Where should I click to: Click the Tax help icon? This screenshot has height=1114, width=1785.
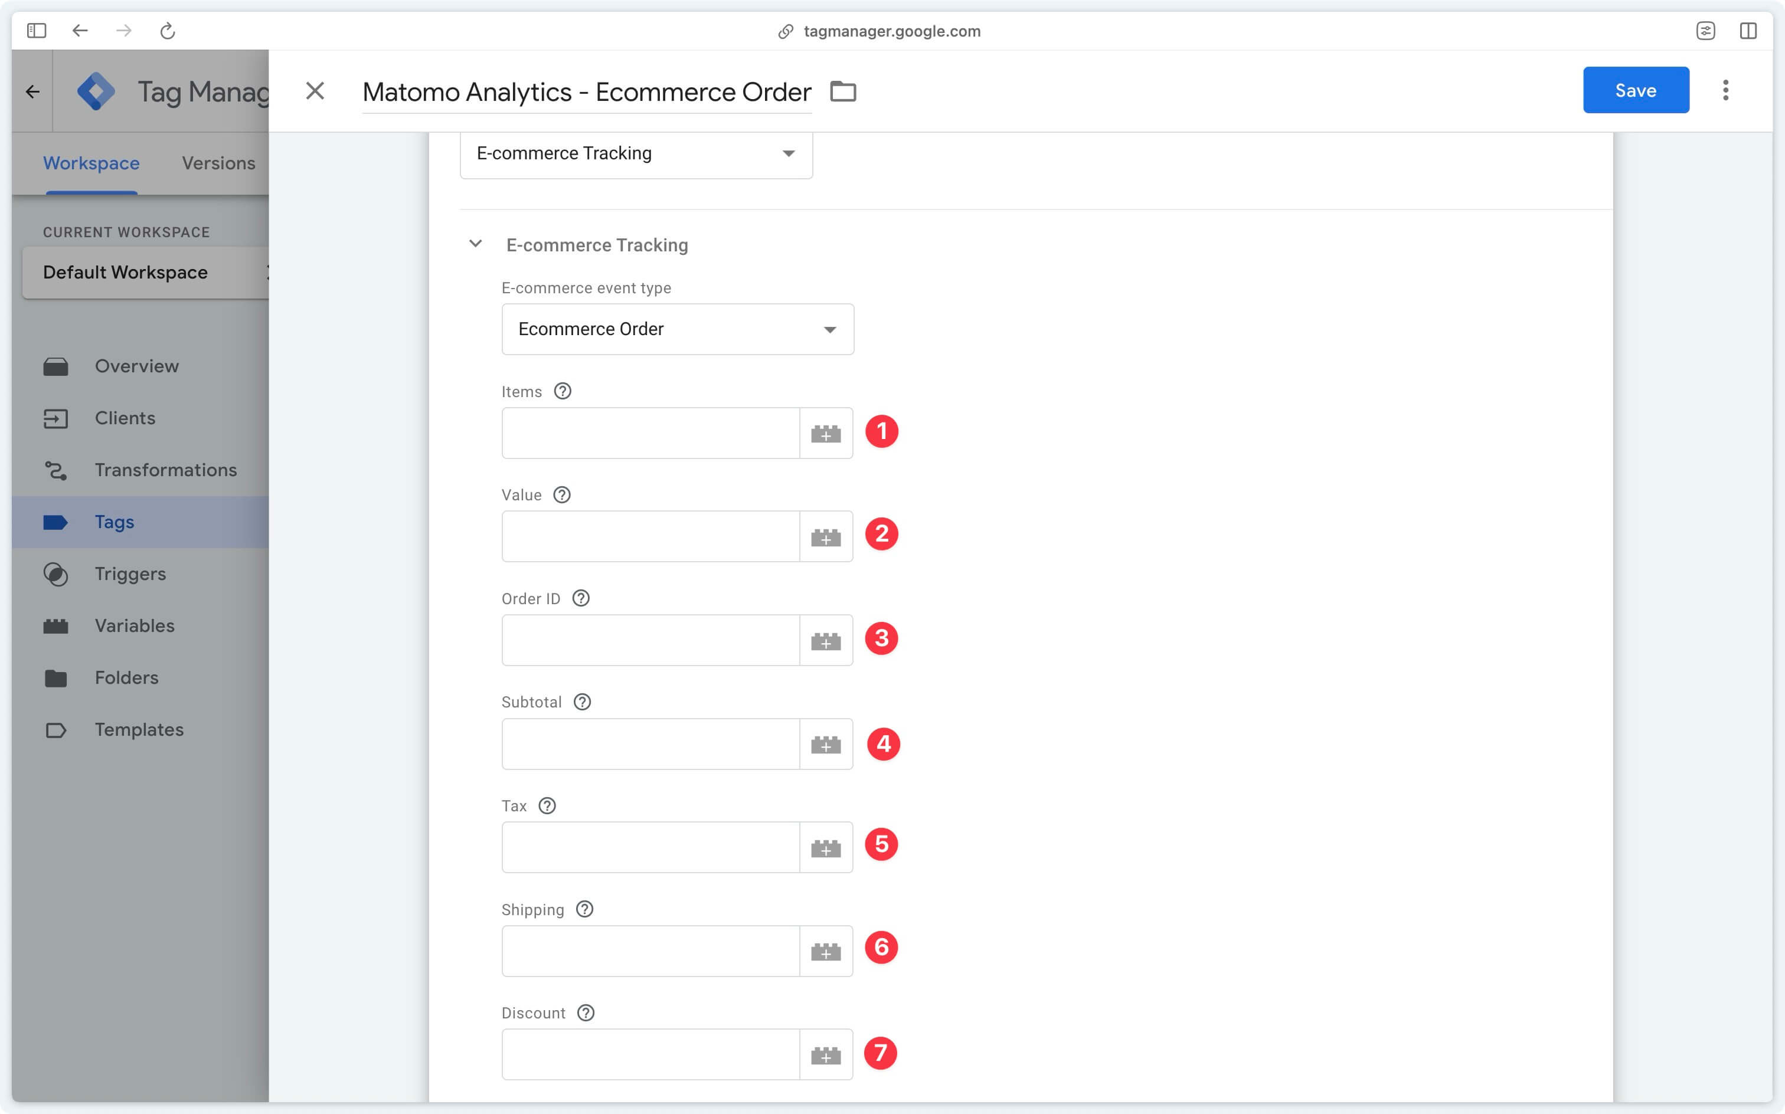(547, 806)
